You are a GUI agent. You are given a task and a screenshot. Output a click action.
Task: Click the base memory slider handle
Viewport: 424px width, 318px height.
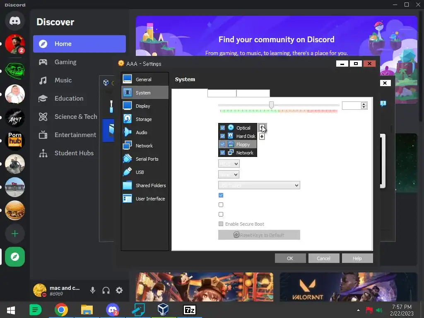(271, 105)
